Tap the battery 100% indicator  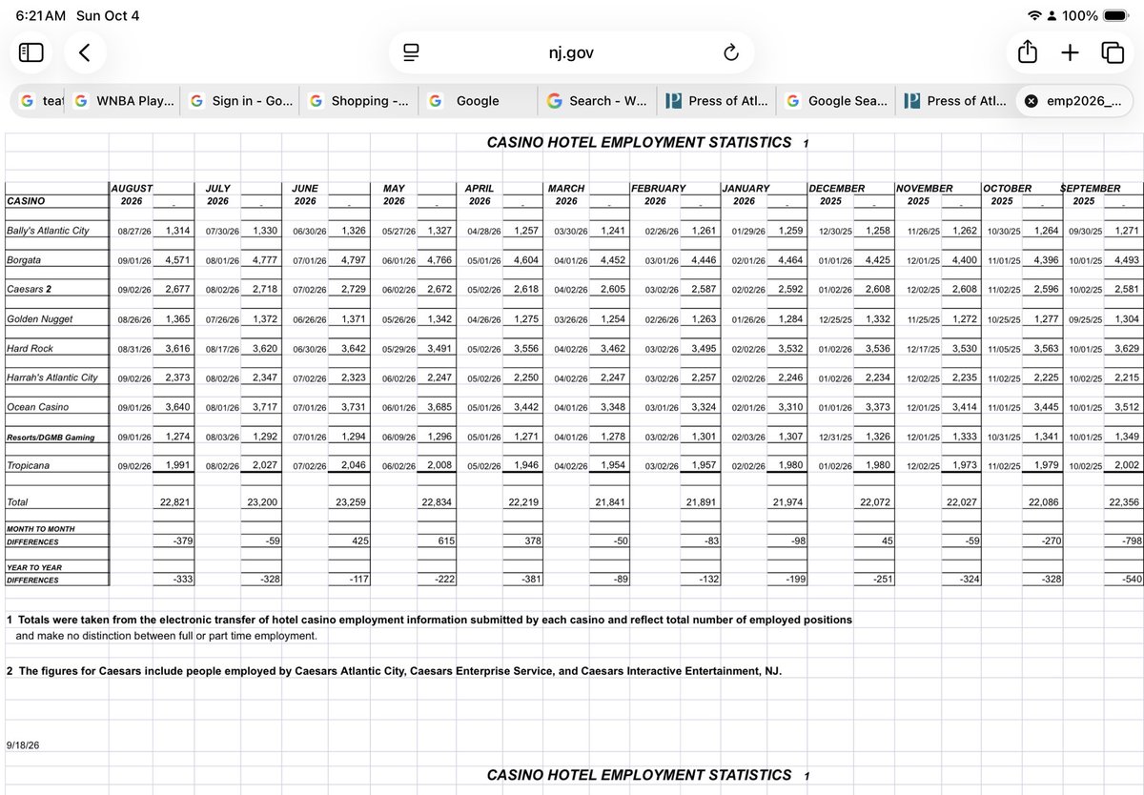tap(1095, 16)
